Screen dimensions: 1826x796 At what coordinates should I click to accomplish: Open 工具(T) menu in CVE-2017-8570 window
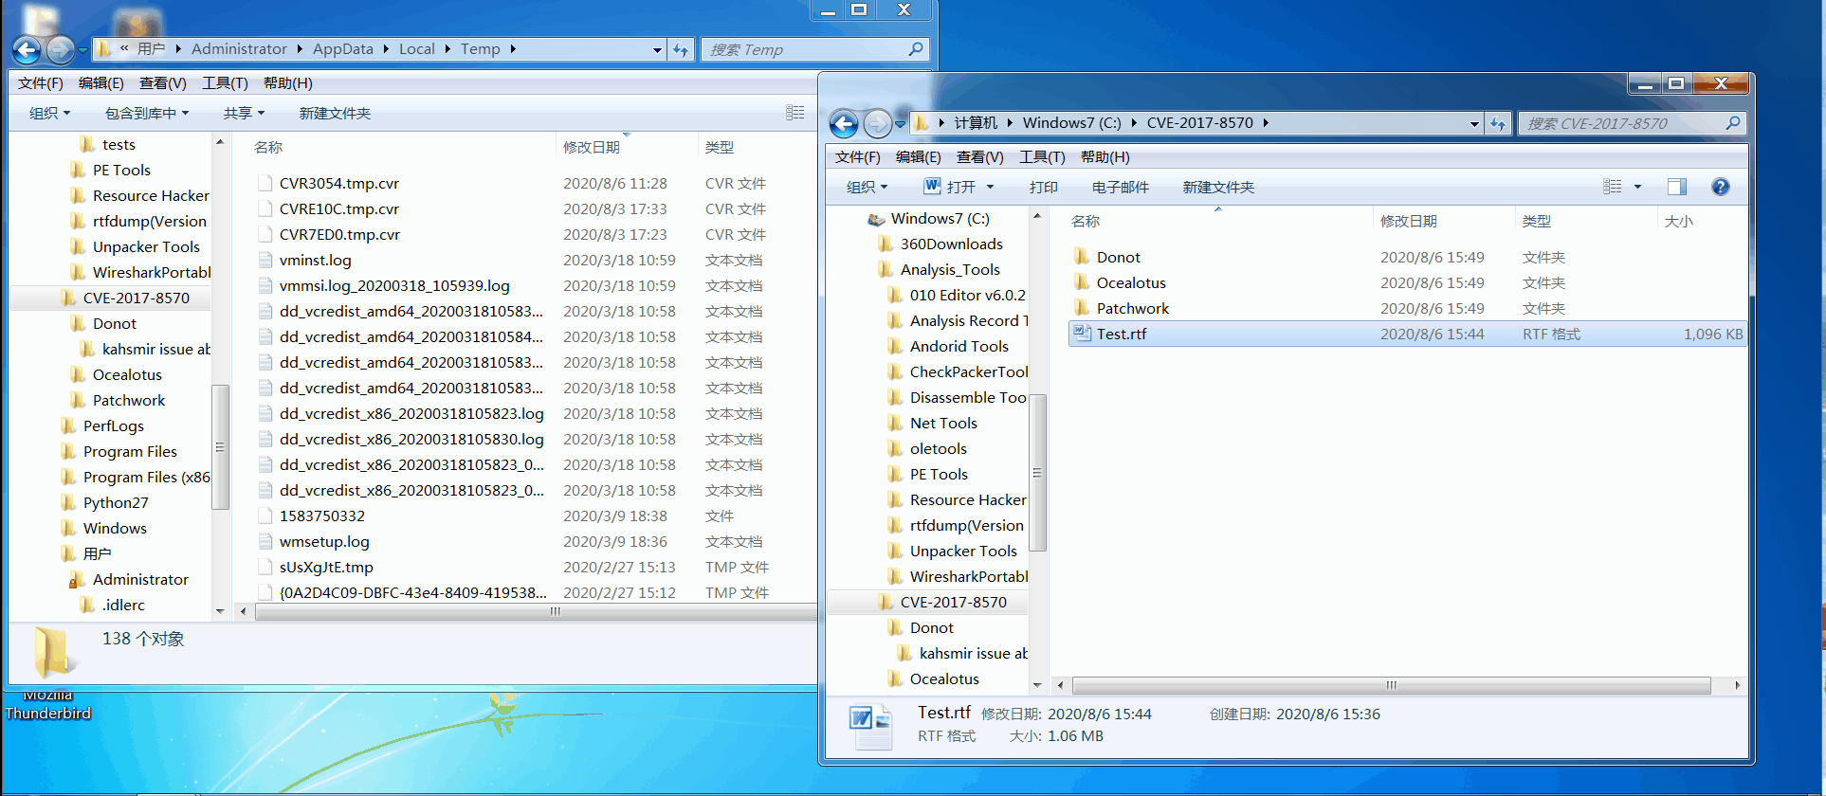click(1042, 156)
